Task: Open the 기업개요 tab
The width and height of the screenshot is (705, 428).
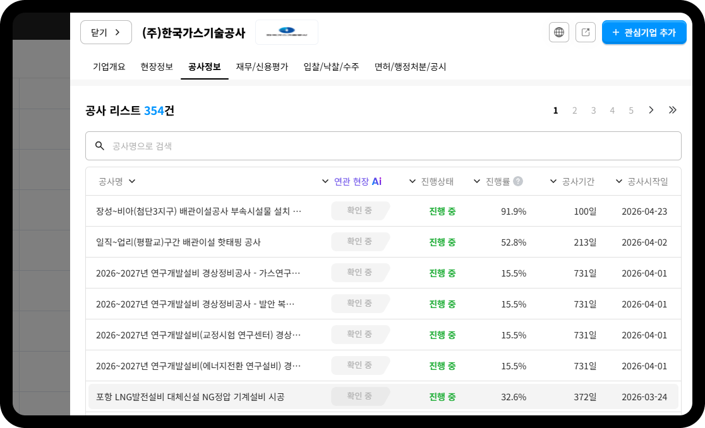Action: [x=109, y=67]
